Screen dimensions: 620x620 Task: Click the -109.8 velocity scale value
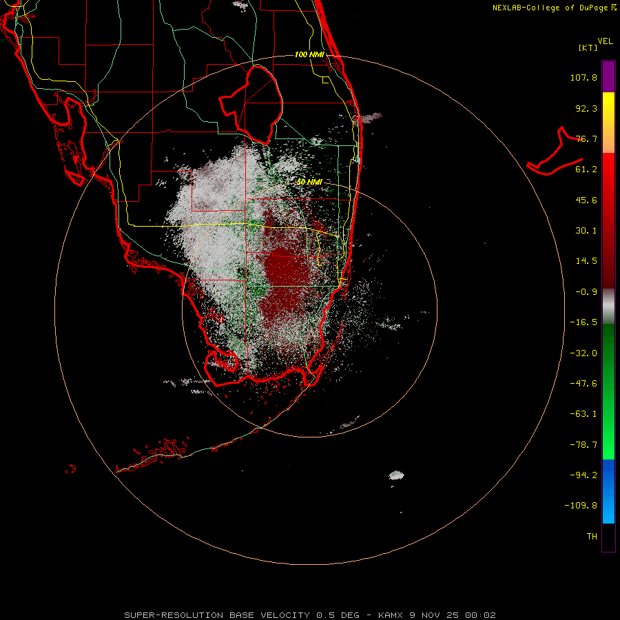tap(581, 506)
